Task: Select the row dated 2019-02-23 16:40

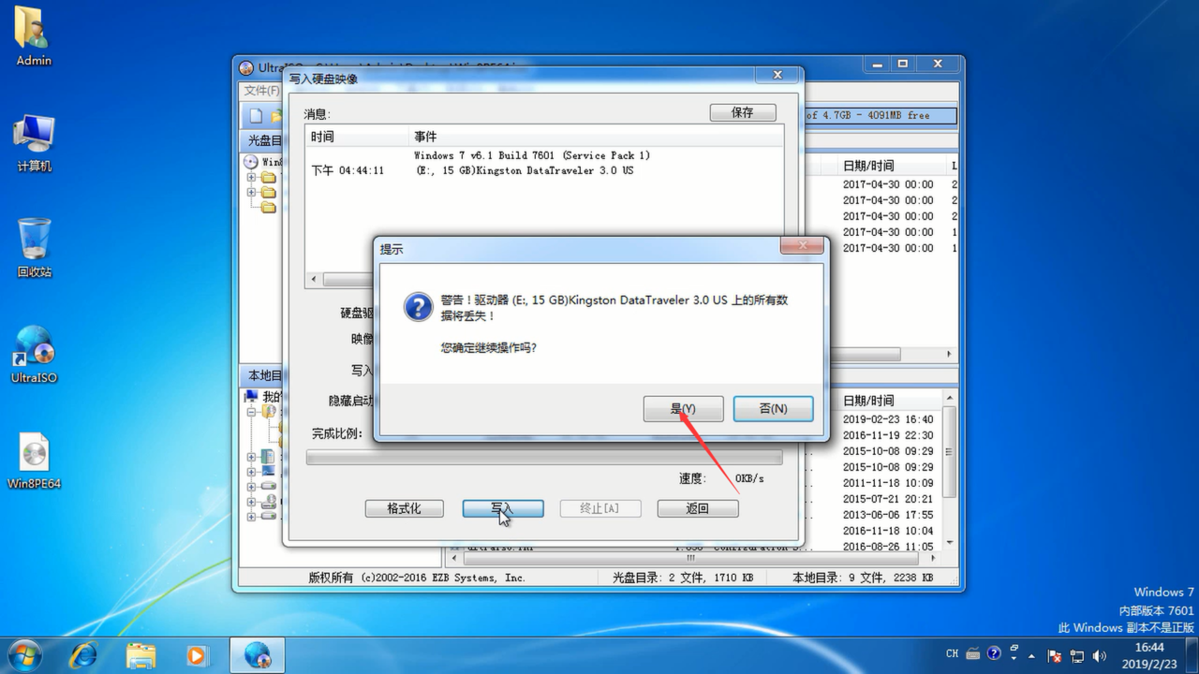Action: [x=888, y=419]
